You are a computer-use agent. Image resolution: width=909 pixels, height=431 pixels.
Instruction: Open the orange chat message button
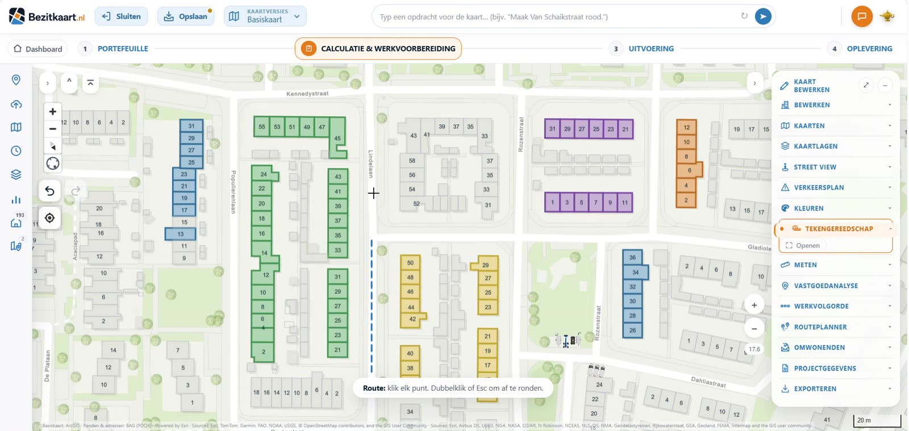(862, 16)
